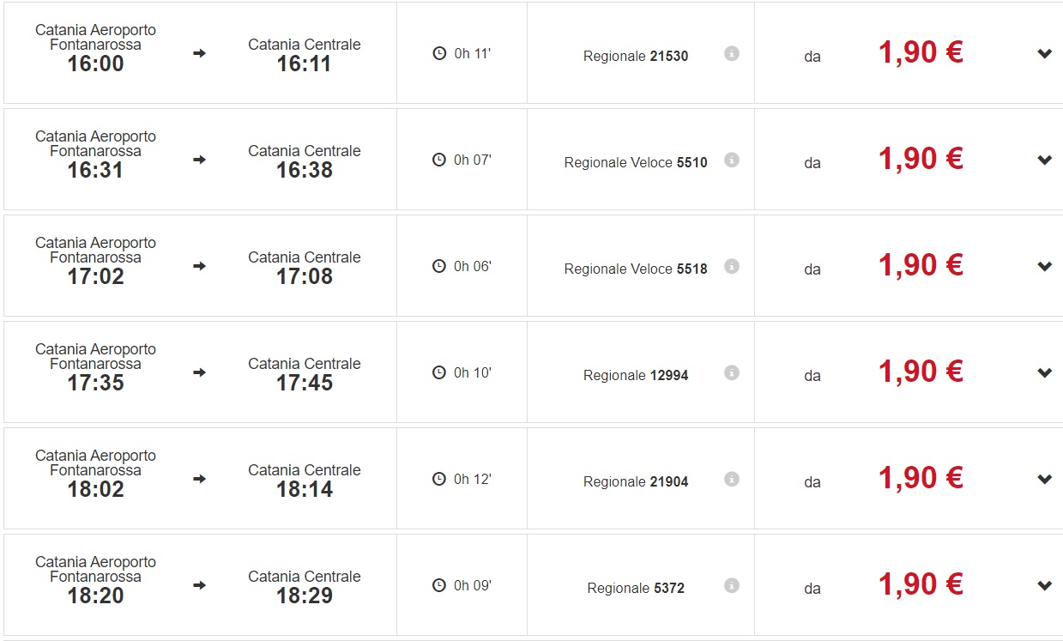Click info icon for Regionale Veloce 5510
The width and height of the screenshot is (1063, 641).
coord(731,160)
